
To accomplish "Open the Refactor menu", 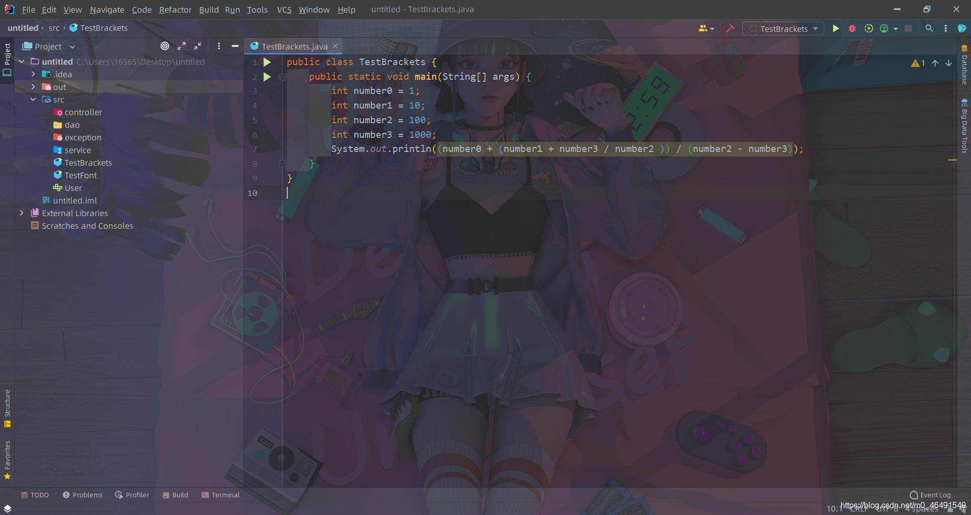I will [x=175, y=10].
